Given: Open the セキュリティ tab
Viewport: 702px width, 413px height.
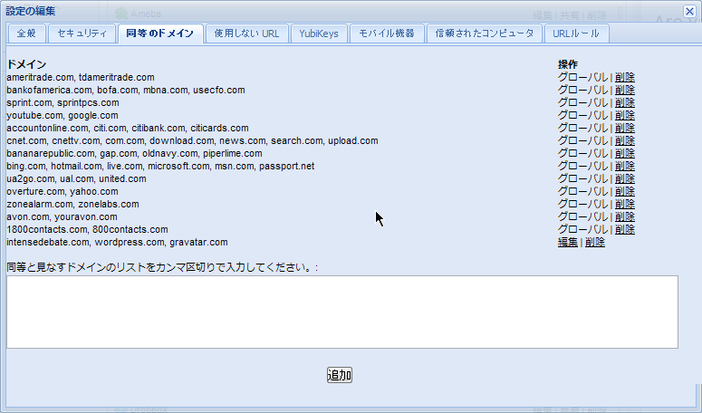Looking at the screenshot, I should [82, 34].
